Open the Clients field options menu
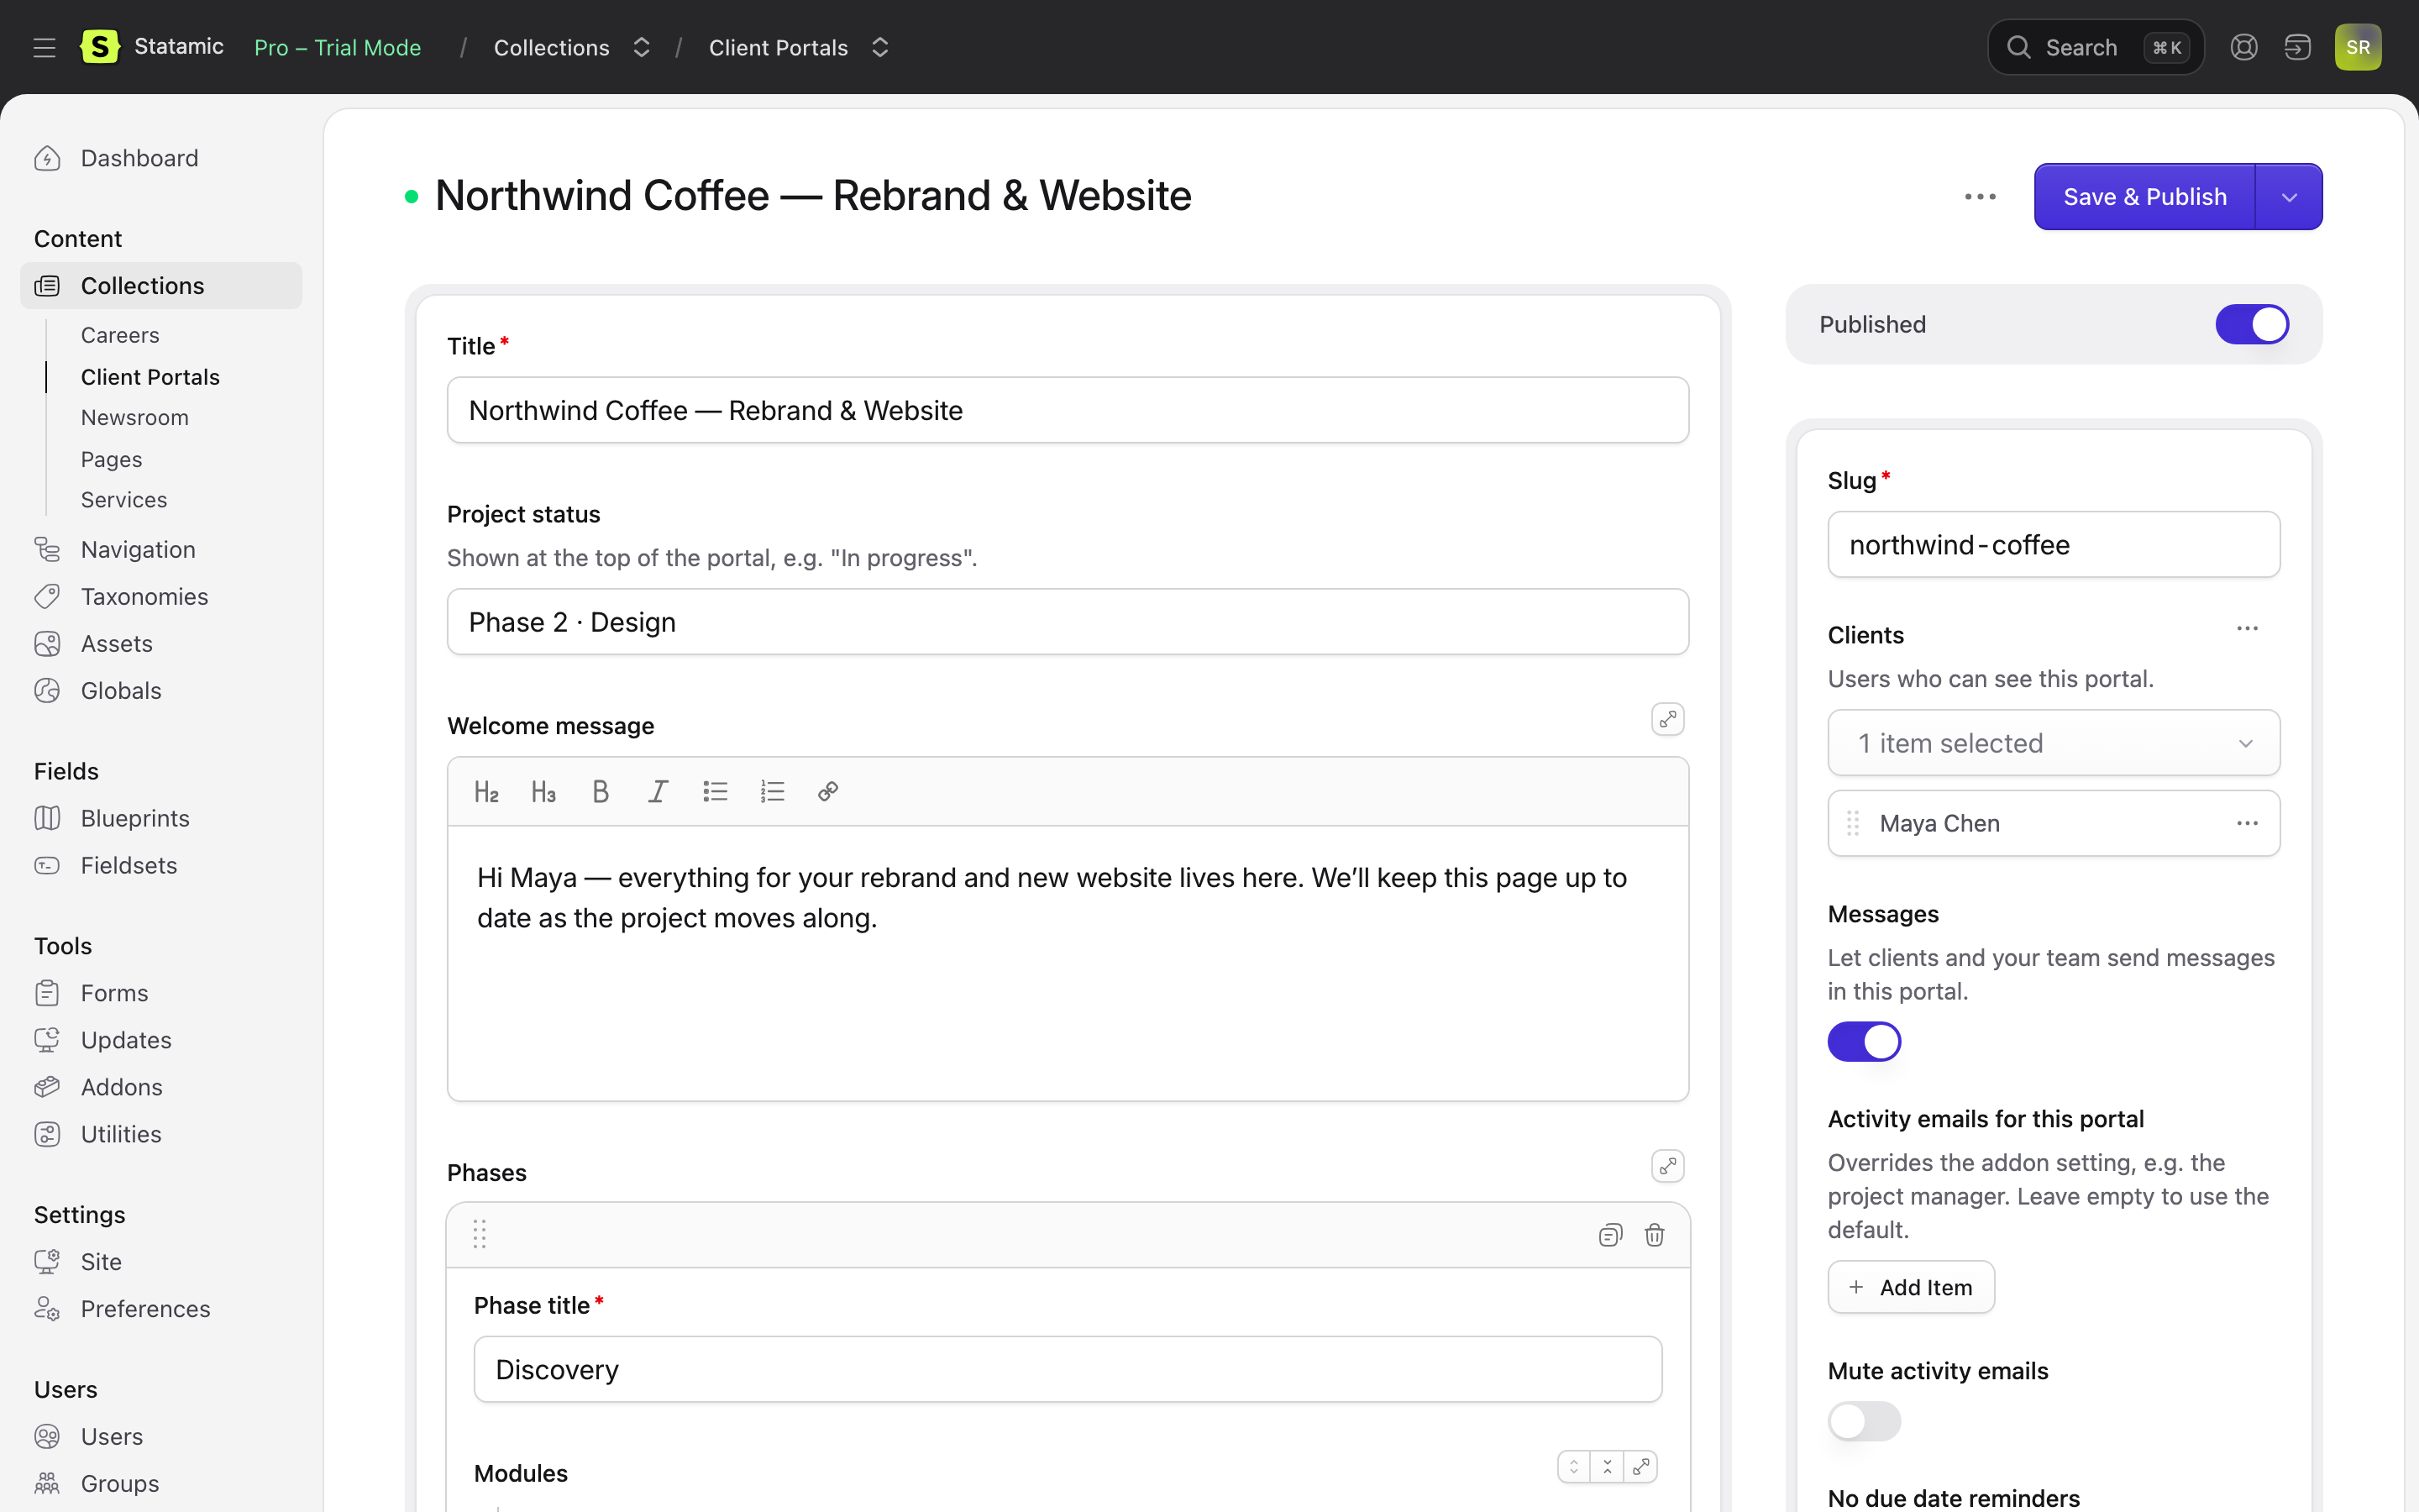The width and height of the screenshot is (2419, 1512). (2247, 628)
